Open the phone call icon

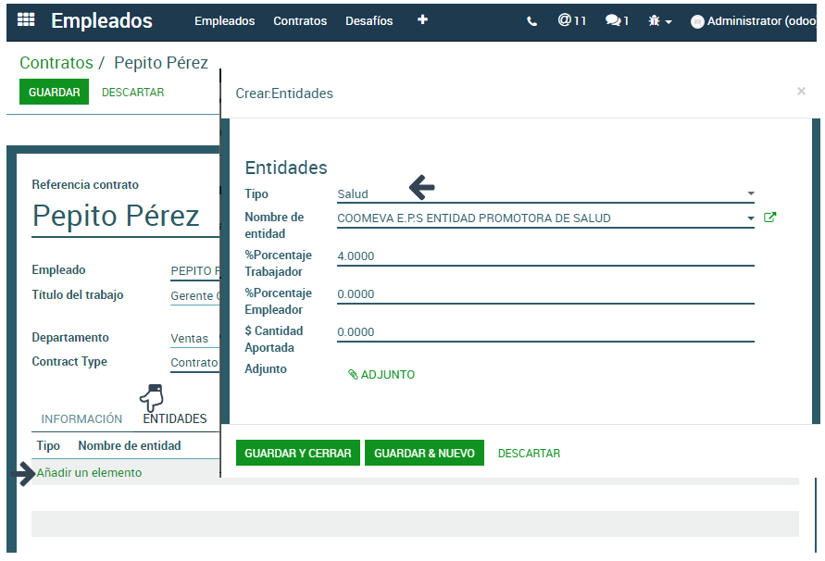pos(531,21)
